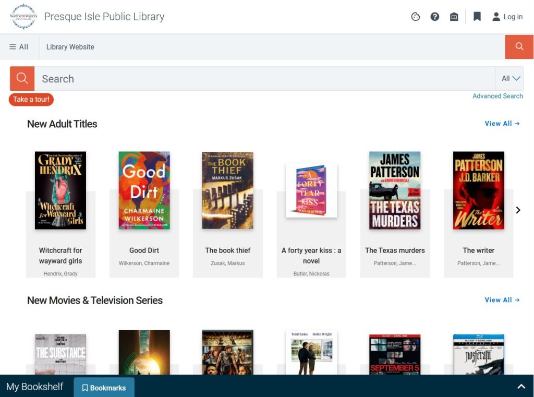The image size is (534, 397).
Task: Click title text 'Witchcraft for wayward girls'
Action: [x=60, y=256]
